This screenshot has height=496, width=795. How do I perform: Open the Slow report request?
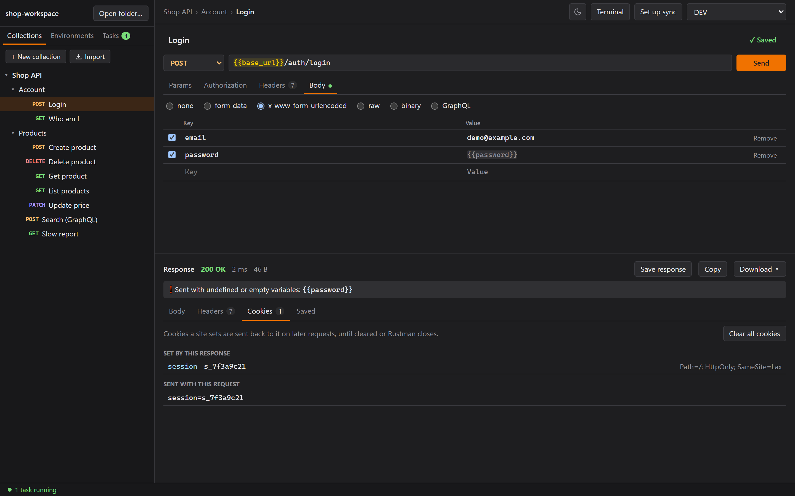(x=77, y=234)
